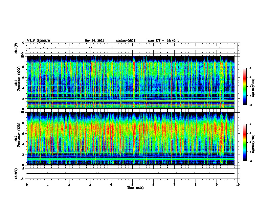Click time axis tick label "0"
Image resolution: width=268 pixels, height=207 pixels.
coord(27,185)
